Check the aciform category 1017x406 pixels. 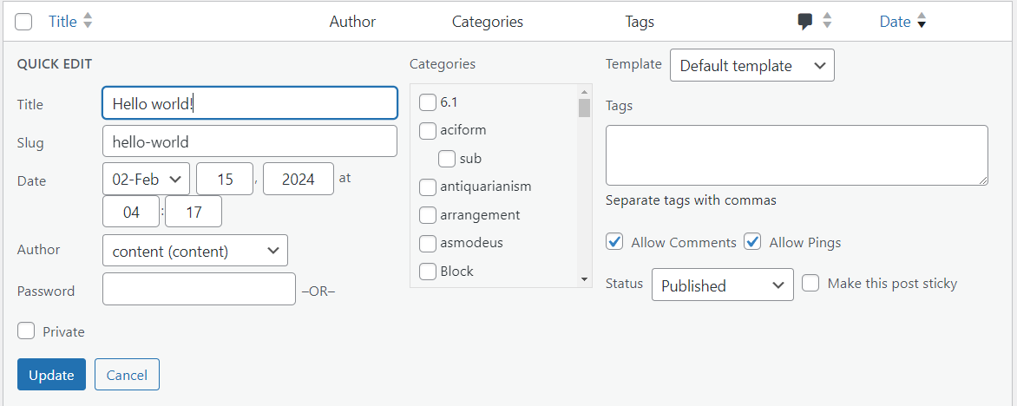pyautogui.click(x=428, y=130)
